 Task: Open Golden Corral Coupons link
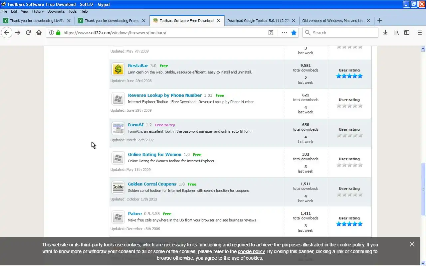coord(152,184)
